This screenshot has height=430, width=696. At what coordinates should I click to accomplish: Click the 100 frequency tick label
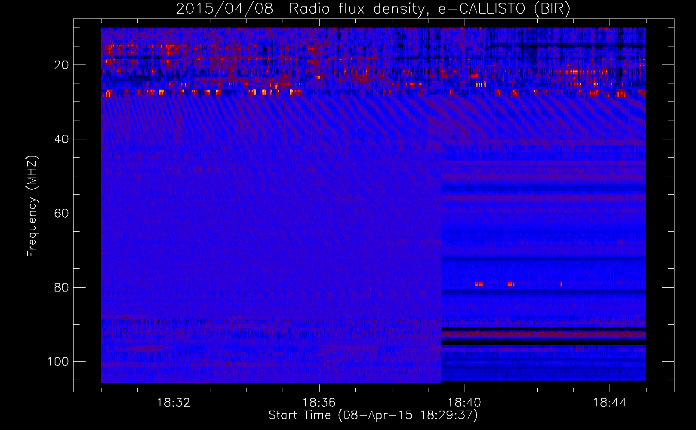point(59,362)
